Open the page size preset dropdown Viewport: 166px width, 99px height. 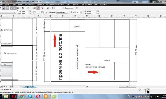[15, 12]
